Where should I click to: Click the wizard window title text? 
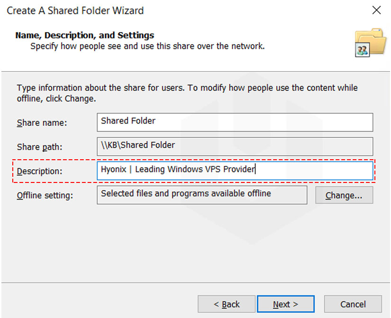75,11
